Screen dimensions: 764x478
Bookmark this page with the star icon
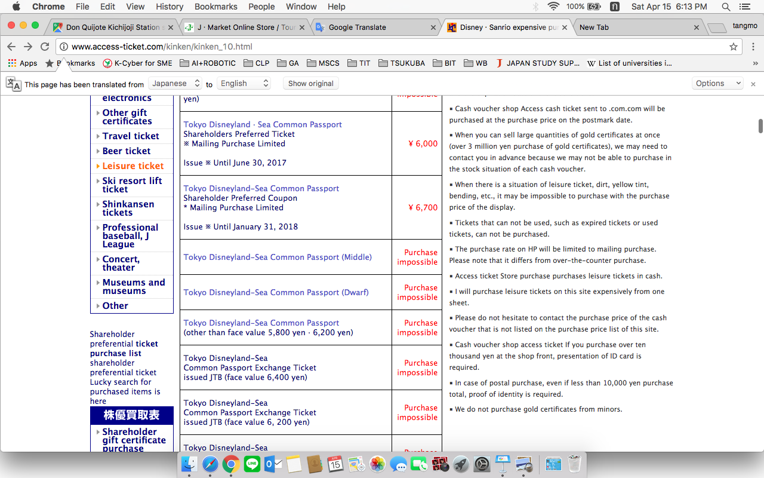tap(734, 47)
